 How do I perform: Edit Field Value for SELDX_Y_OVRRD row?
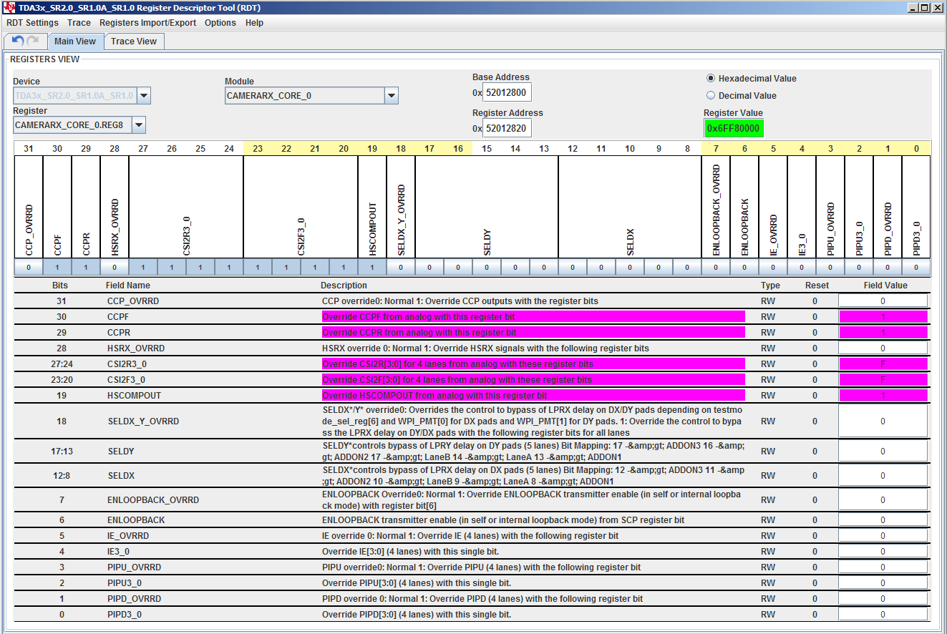pos(883,421)
